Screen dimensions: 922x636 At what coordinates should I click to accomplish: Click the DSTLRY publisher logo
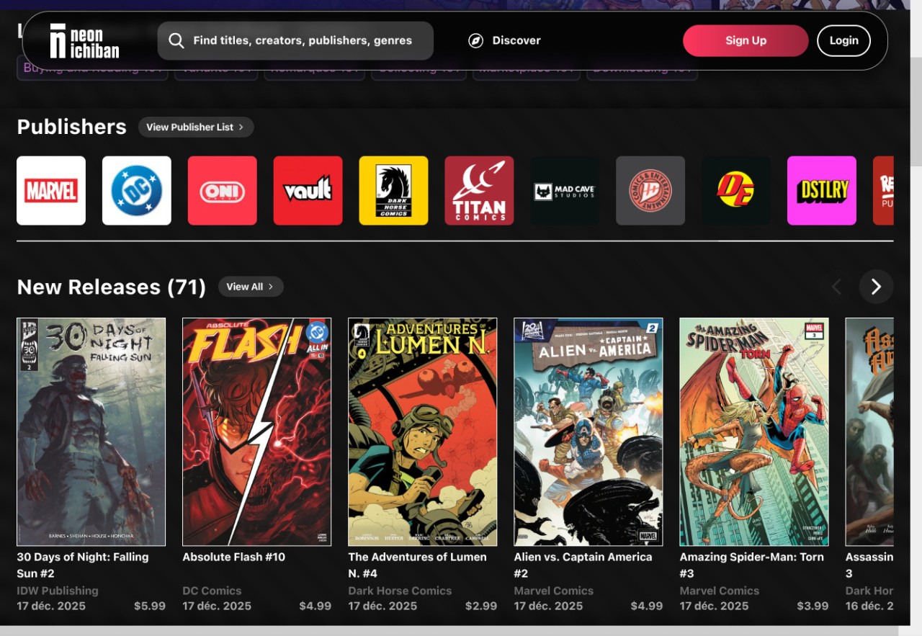tap(822, 191)
